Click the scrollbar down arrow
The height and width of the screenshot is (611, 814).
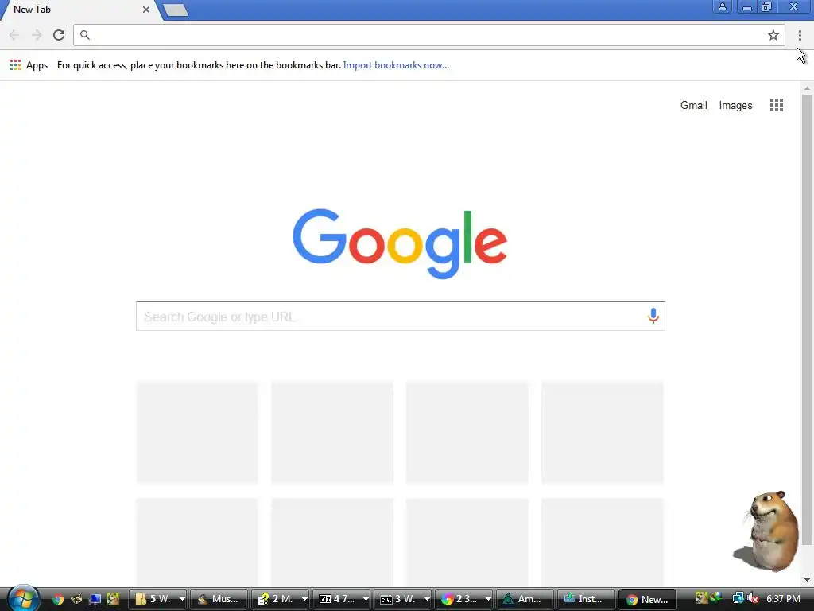click(807, 580)
